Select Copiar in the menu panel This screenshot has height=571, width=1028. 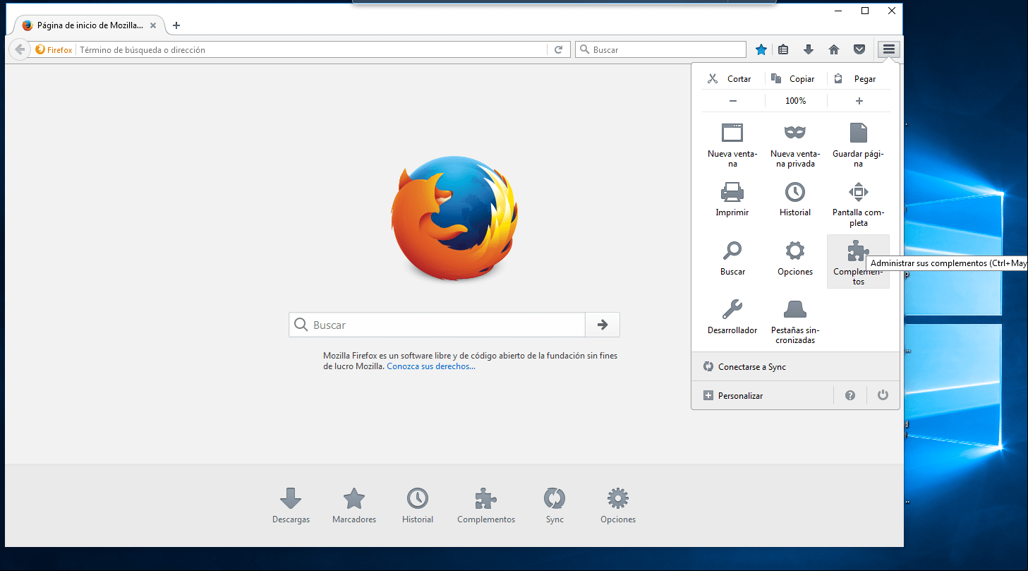[x=794, y=78]
